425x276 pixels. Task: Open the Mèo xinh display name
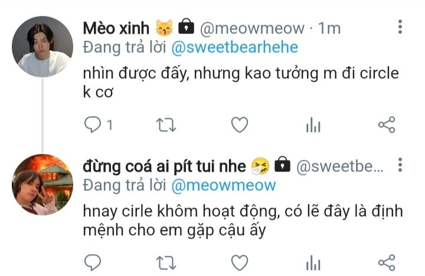pos(116,28)
